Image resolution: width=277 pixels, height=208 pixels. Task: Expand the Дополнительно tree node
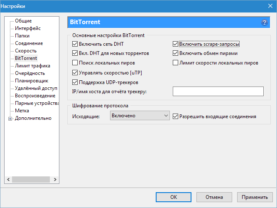[10, 119]
